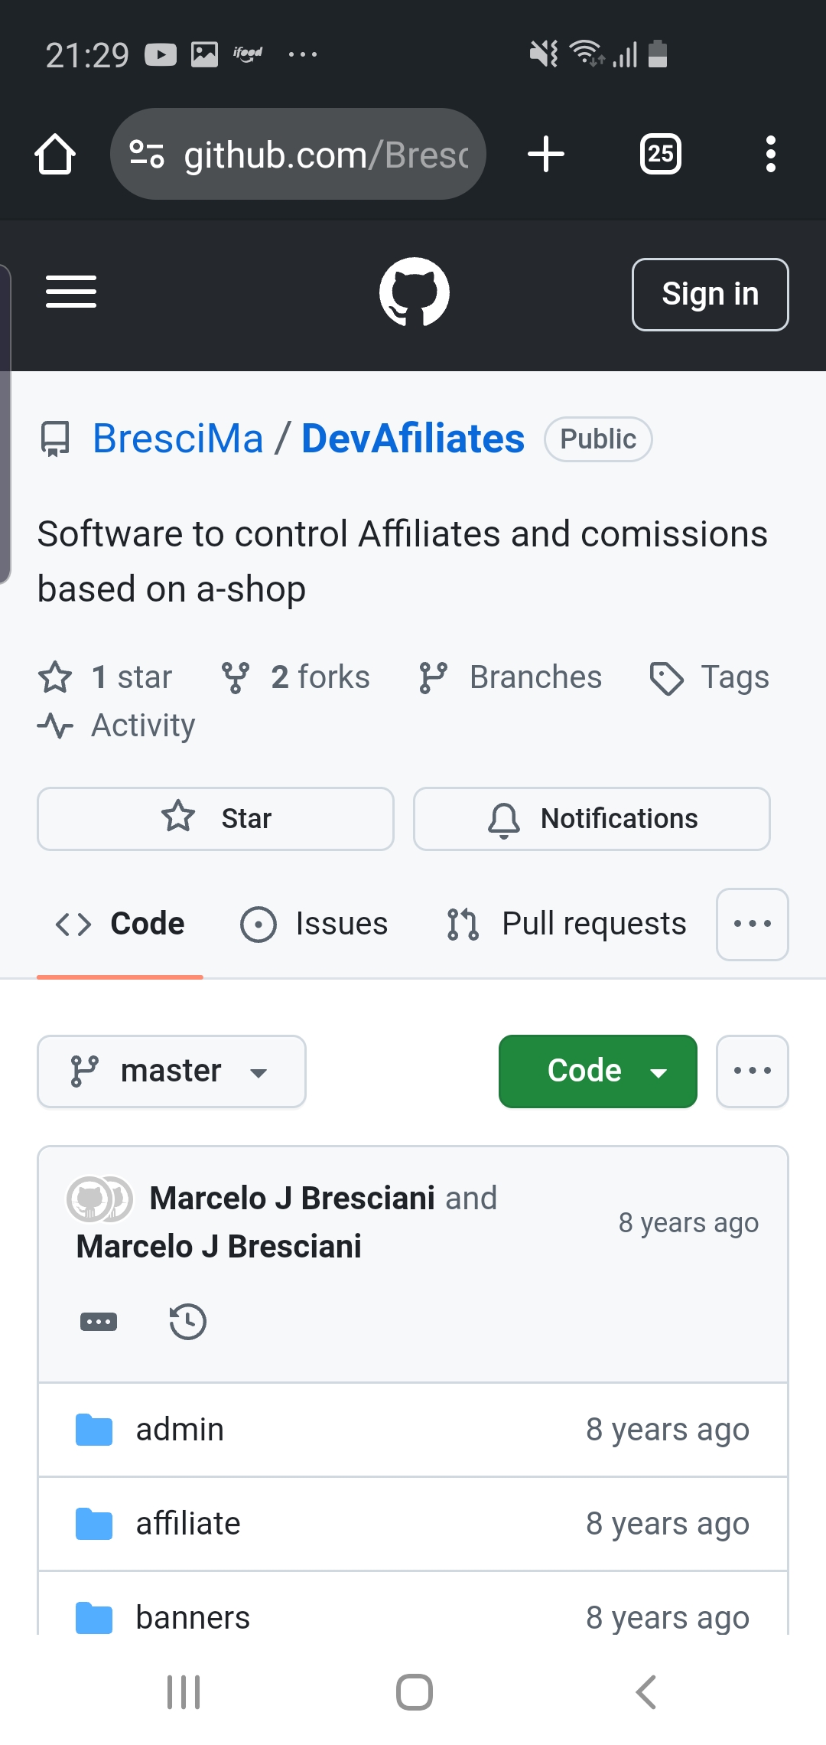Screen dimensions: 826x1745
Task: Expand commit message ellipsis icon
Action: (99, 1321)
